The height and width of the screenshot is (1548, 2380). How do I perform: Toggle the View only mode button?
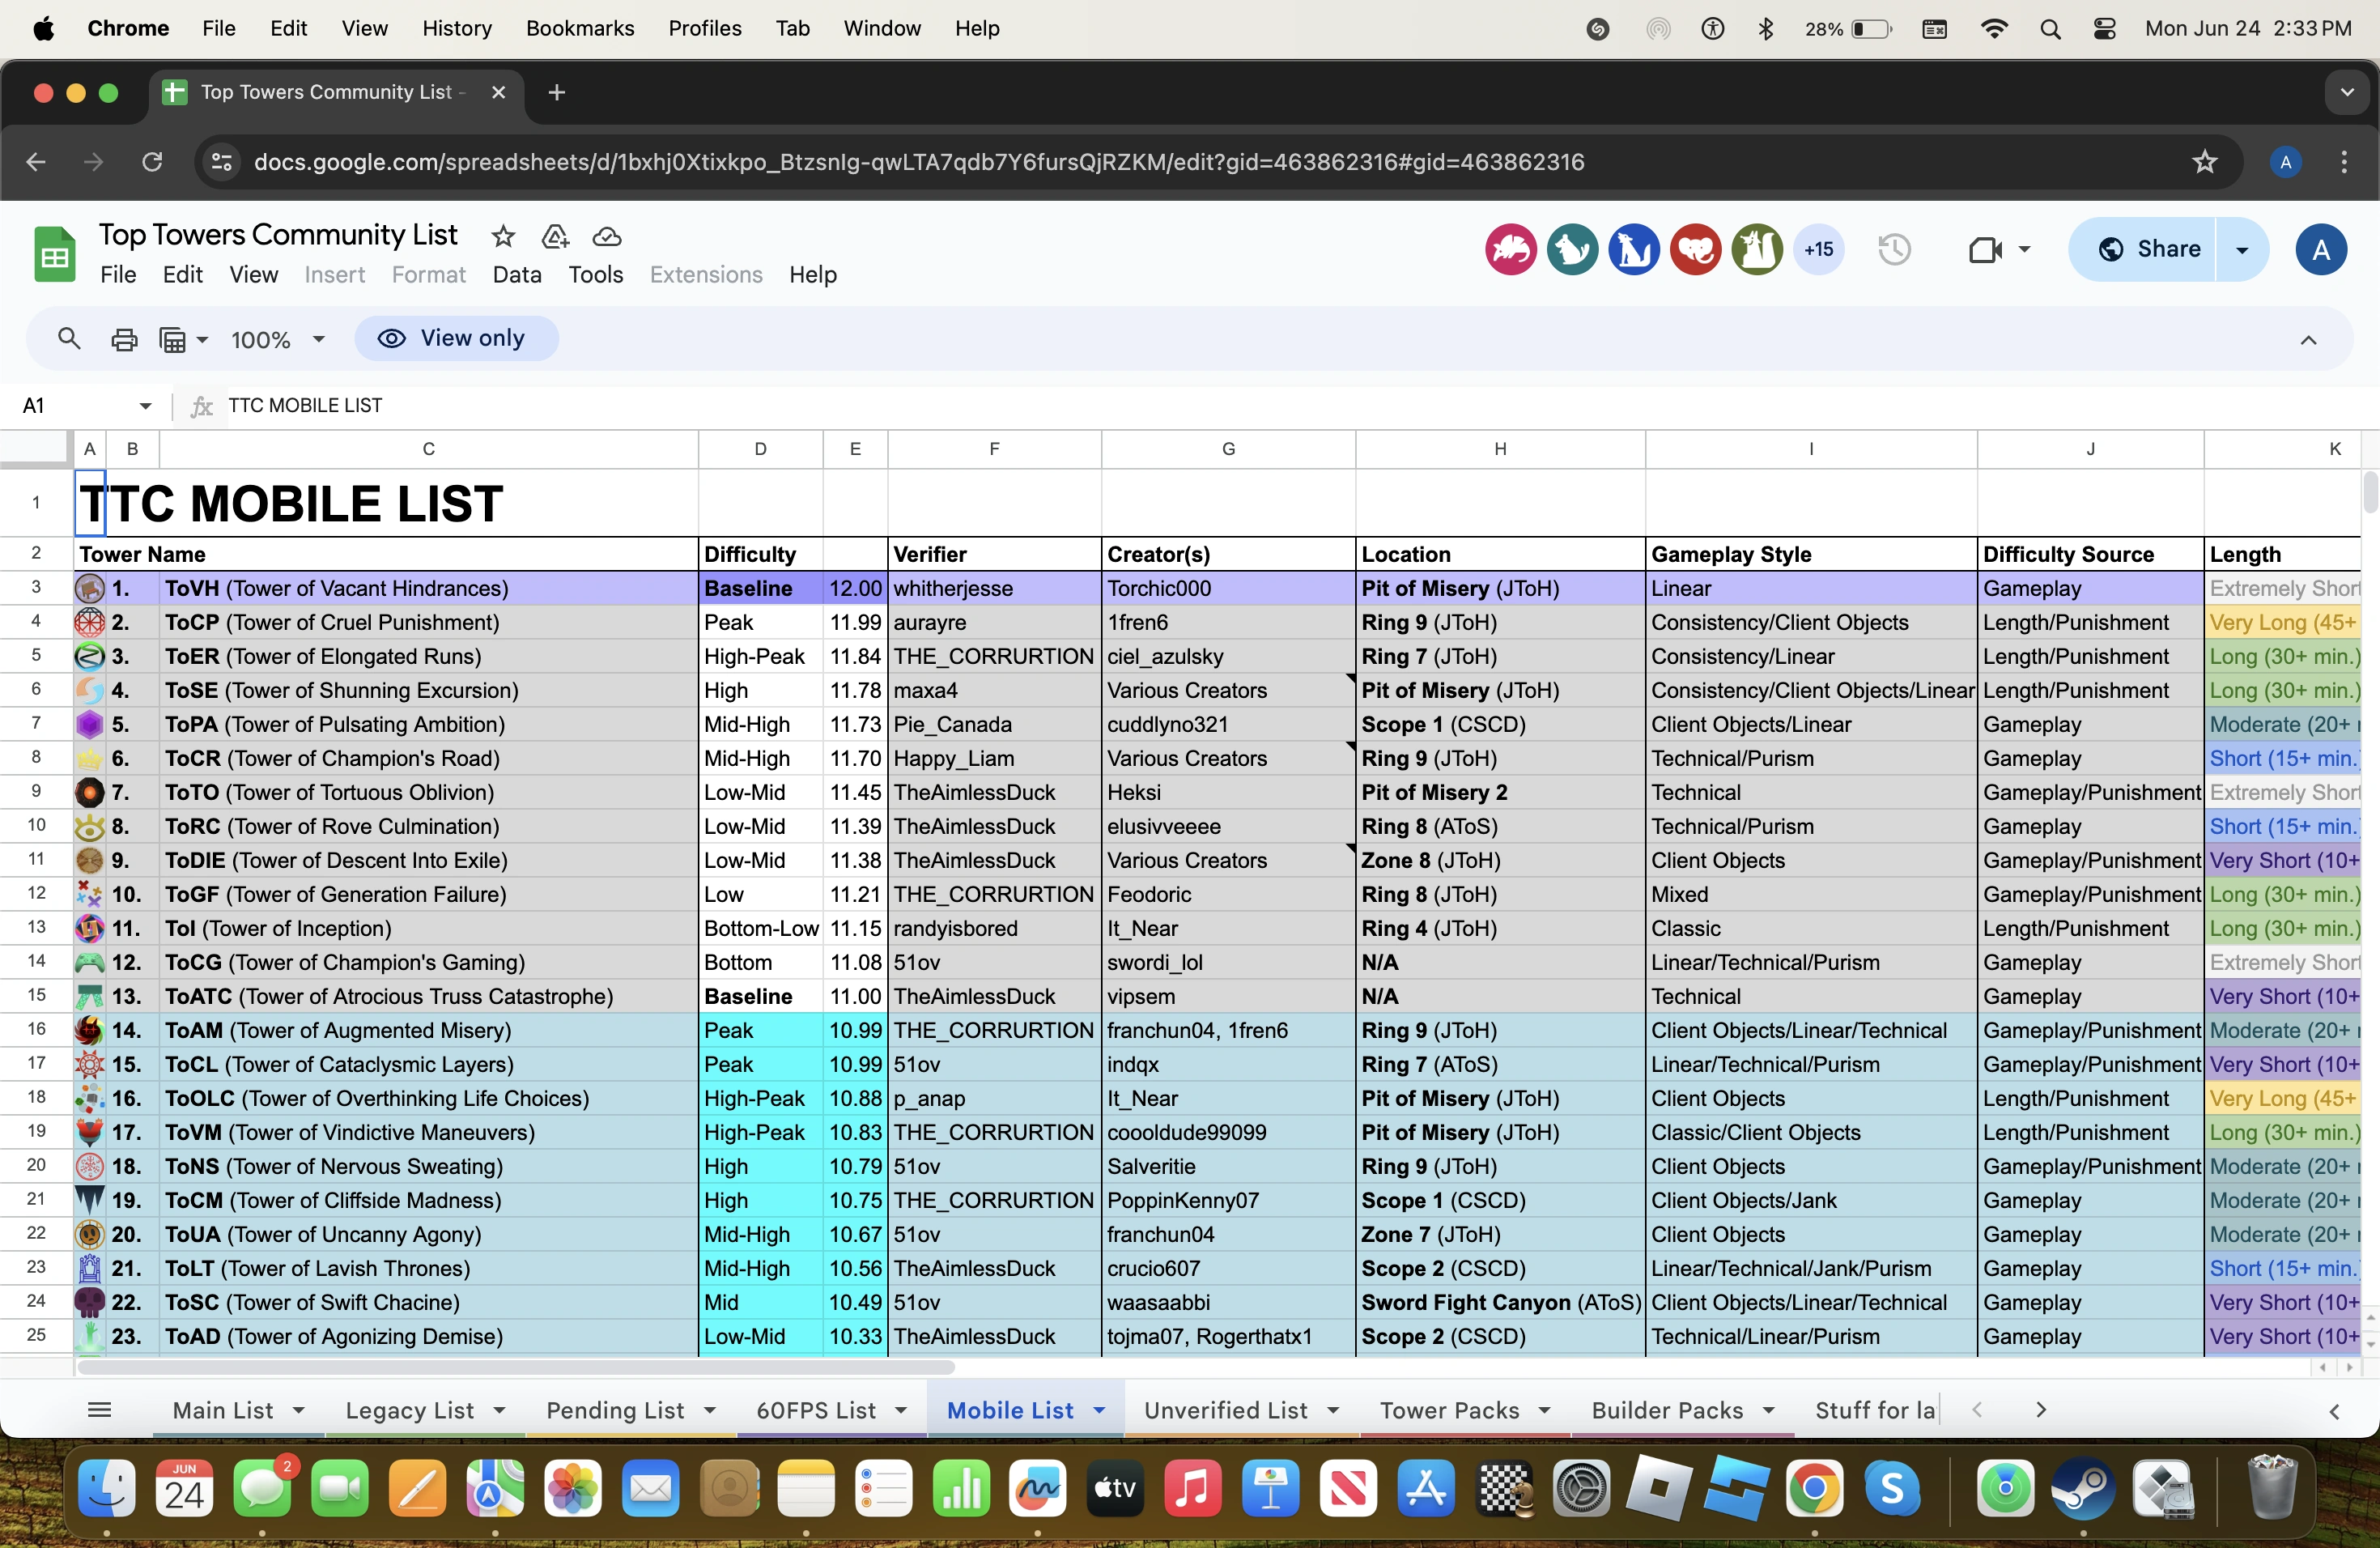(456, 339)
